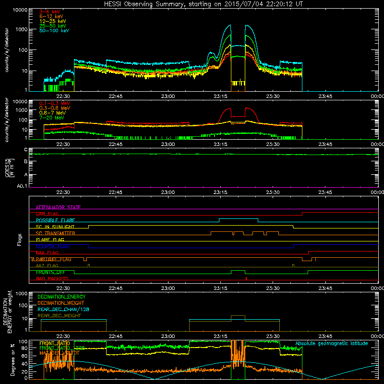Pick the cyan 50-100 keV legend label
Viewport: 384px width, 384px height.
[54, 31]
